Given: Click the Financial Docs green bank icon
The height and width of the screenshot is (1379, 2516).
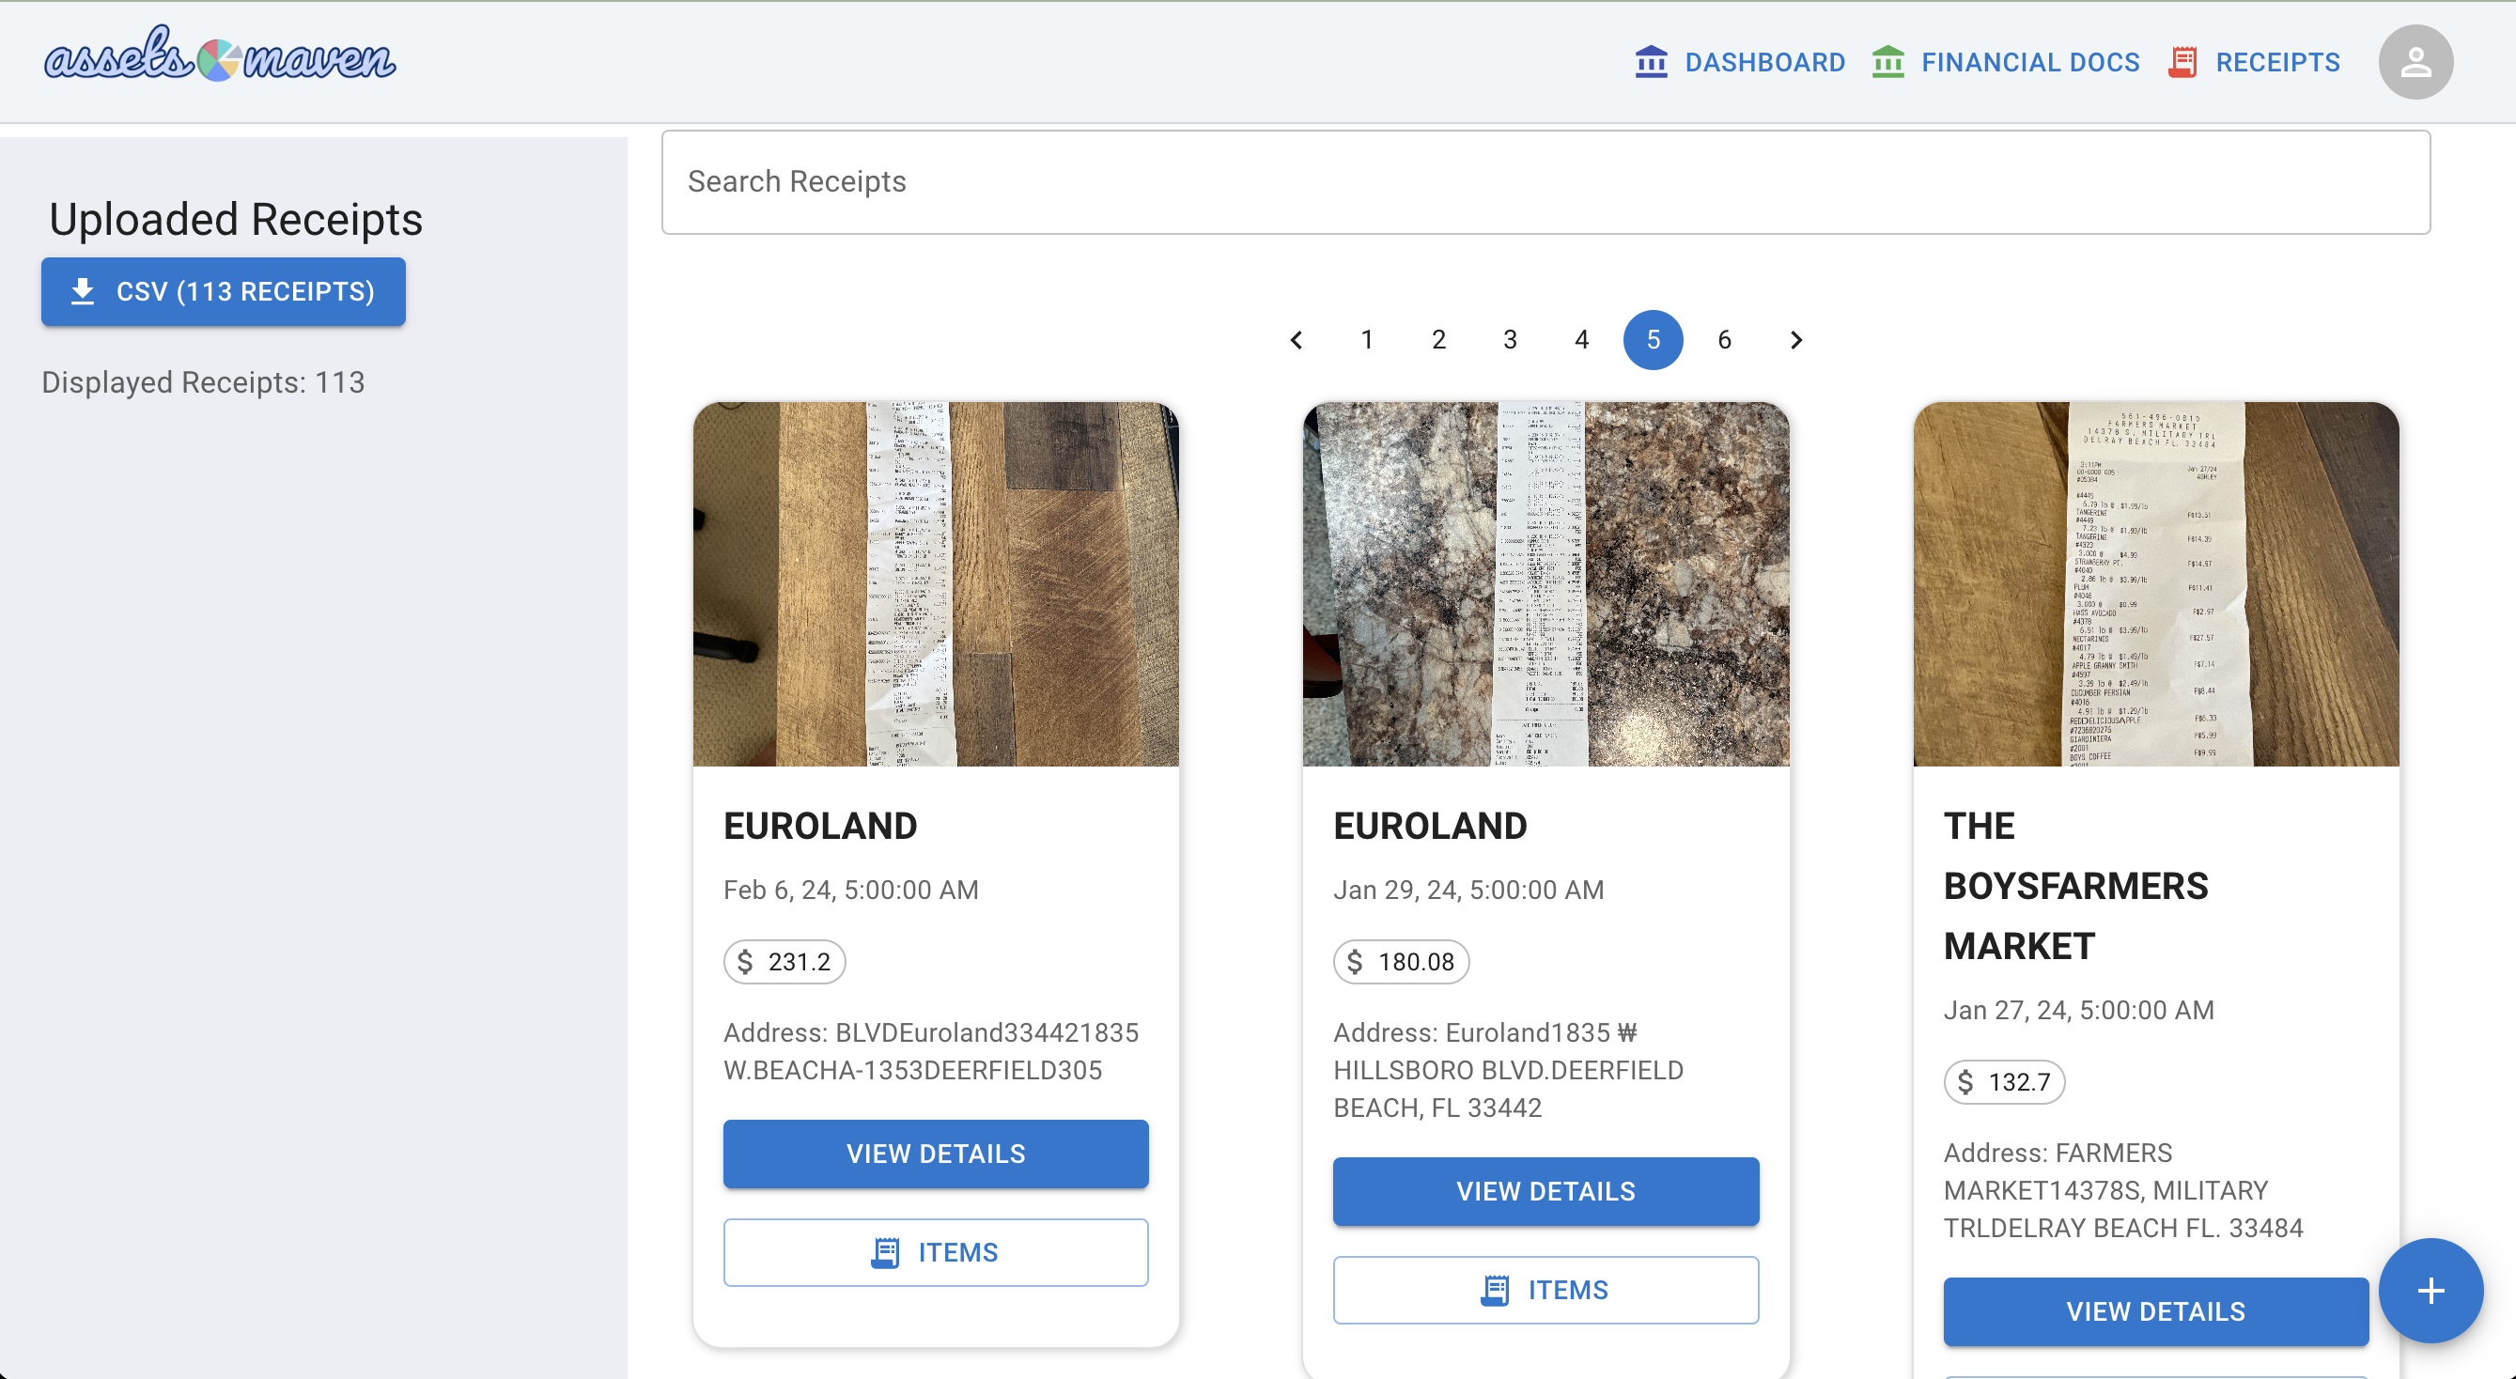Looking at the screenshot, I should (x=1888, y=61).
